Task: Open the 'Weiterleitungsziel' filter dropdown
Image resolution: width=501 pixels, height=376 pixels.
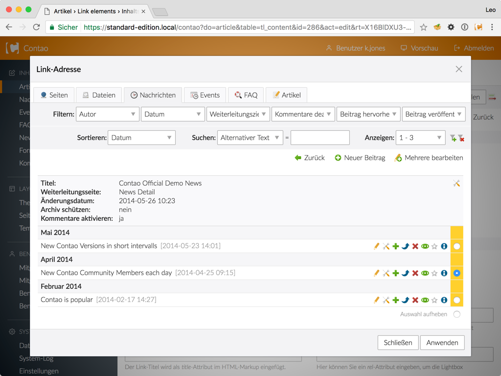Action: point(238,114)
